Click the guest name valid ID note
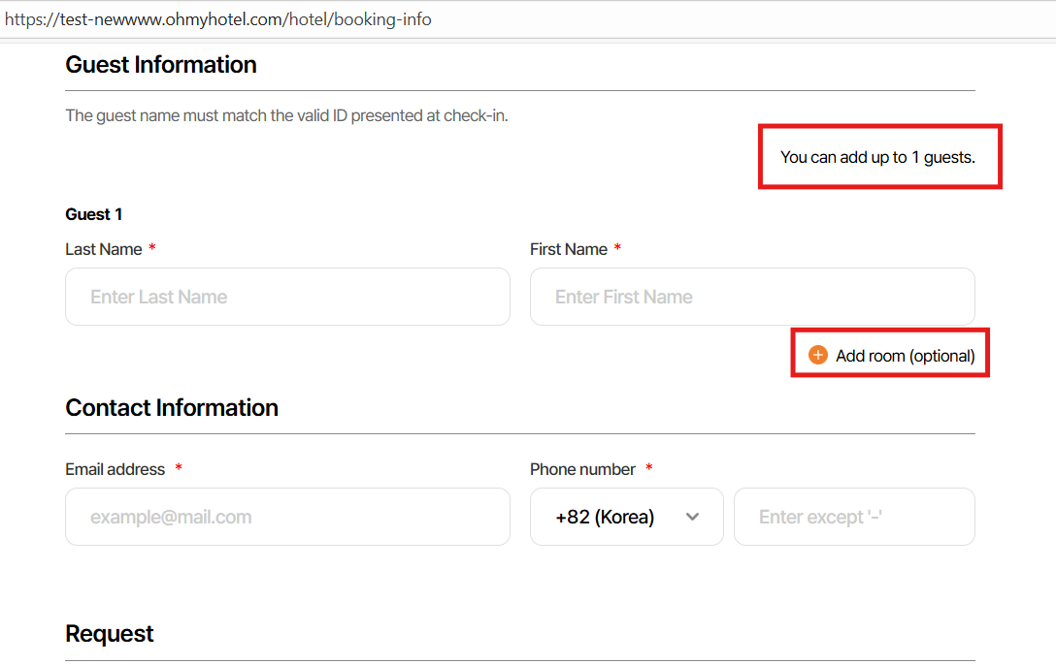The image size is (1056, 664). (x=286, y=116)
